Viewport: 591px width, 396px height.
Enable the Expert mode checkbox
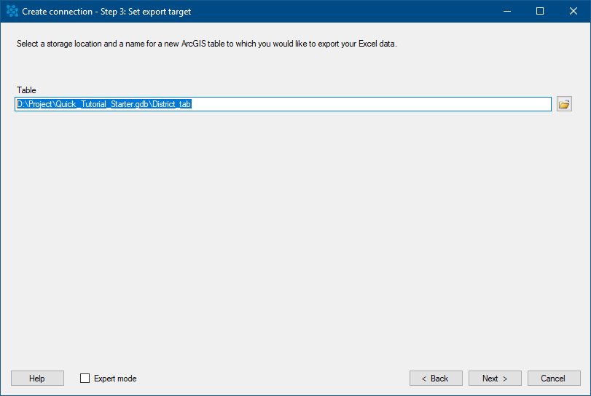(x=85, y=379)
